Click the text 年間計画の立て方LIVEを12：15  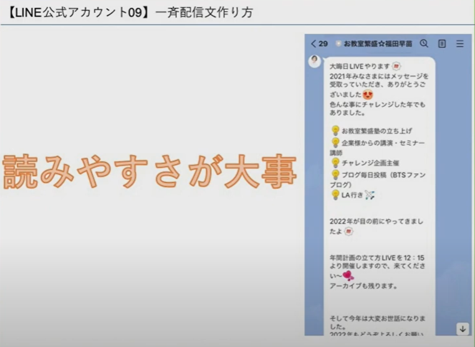tap(377, 258)
